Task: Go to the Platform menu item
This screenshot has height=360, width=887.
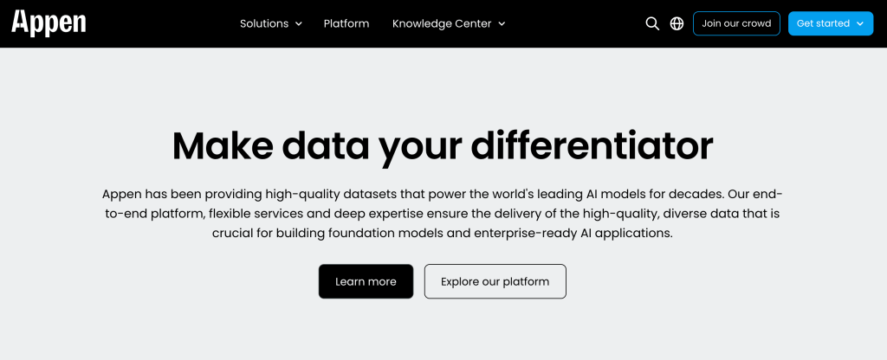Action: point(346,23)
